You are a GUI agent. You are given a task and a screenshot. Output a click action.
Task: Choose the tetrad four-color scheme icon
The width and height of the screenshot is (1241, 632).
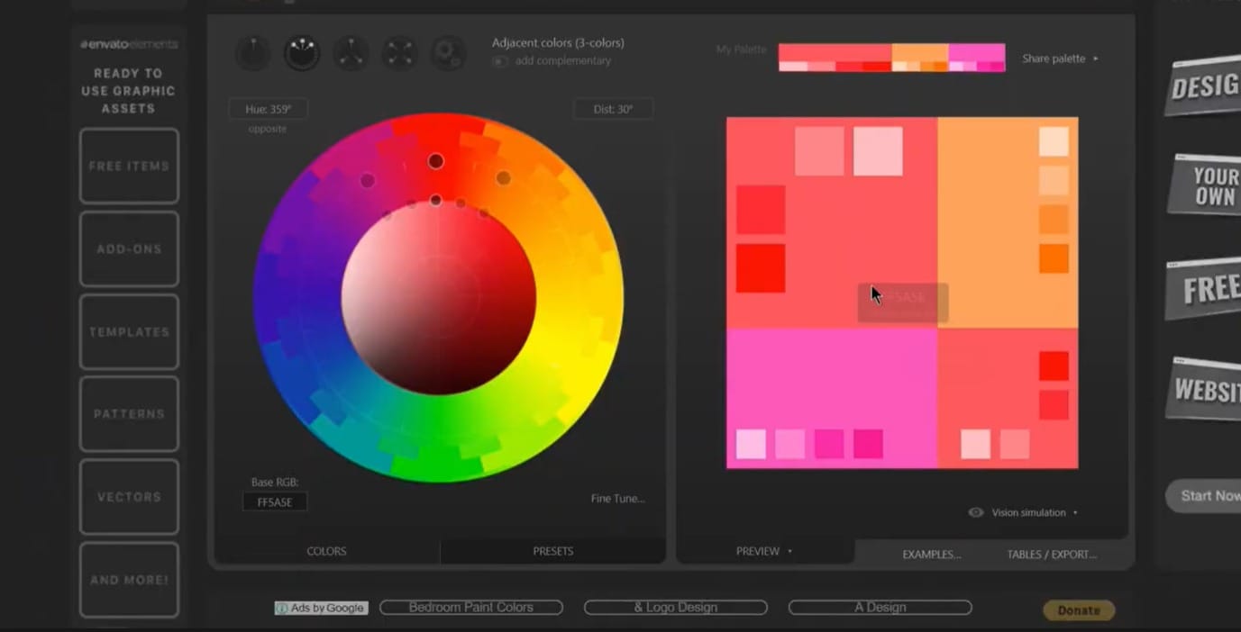(399, 53)
